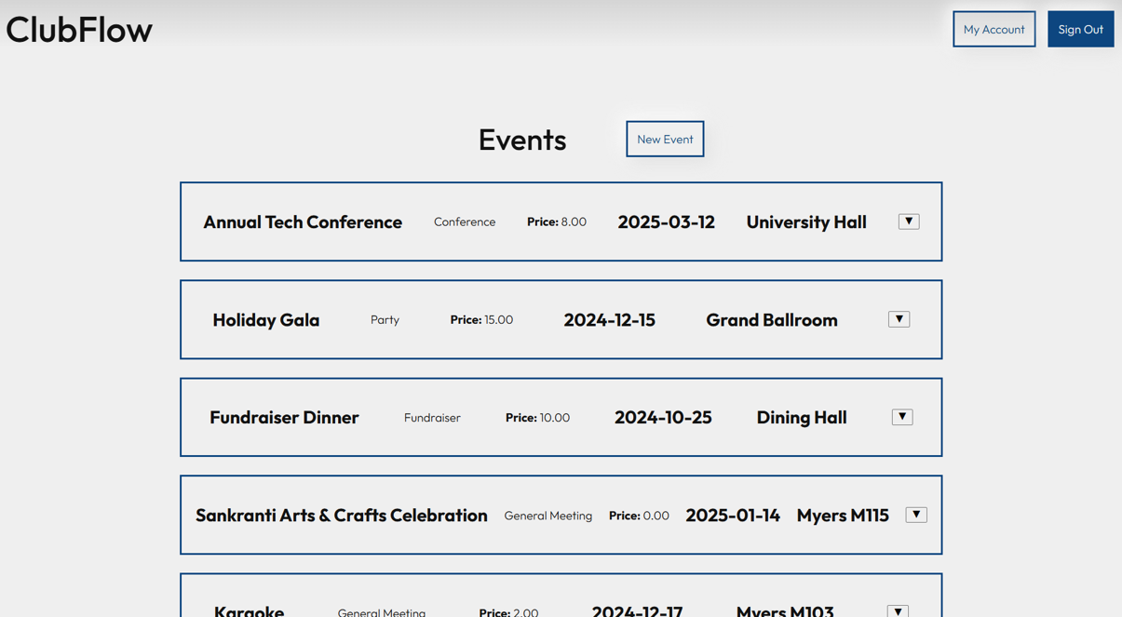Click the 2024-10-25 date on Fundraiser Dinner
Viewport: 1122px width, 617px height.
662,418
